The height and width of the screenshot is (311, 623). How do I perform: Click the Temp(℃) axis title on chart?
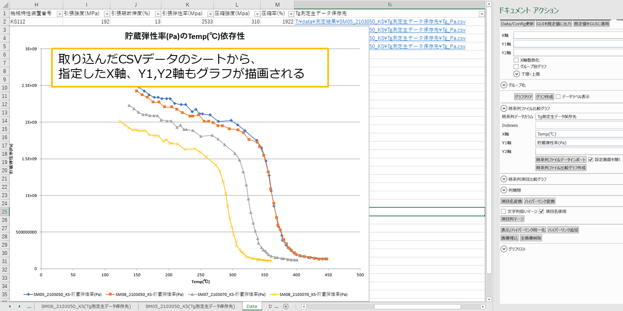201,282
